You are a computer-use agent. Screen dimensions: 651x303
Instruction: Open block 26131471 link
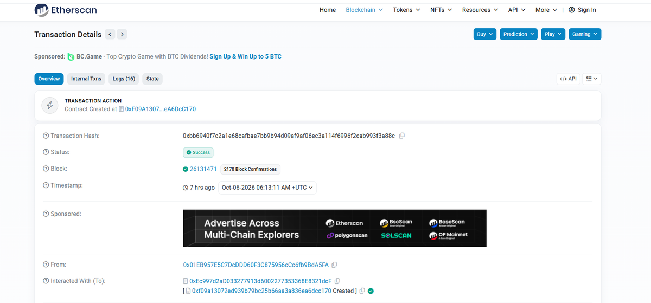point(203,169)
